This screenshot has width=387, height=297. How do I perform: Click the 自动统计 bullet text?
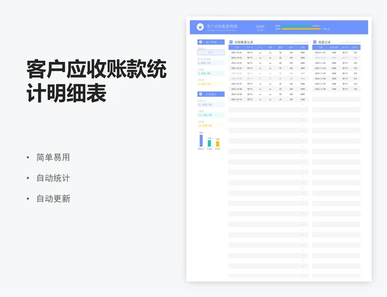click(53, 178)
